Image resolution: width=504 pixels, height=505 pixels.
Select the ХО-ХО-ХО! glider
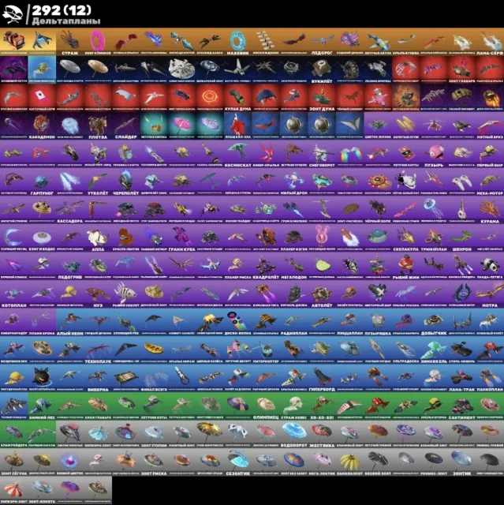(322, 406)
